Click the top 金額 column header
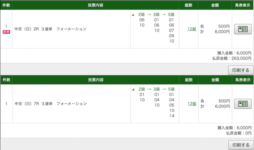254x150 pixels. click(215, 5)
